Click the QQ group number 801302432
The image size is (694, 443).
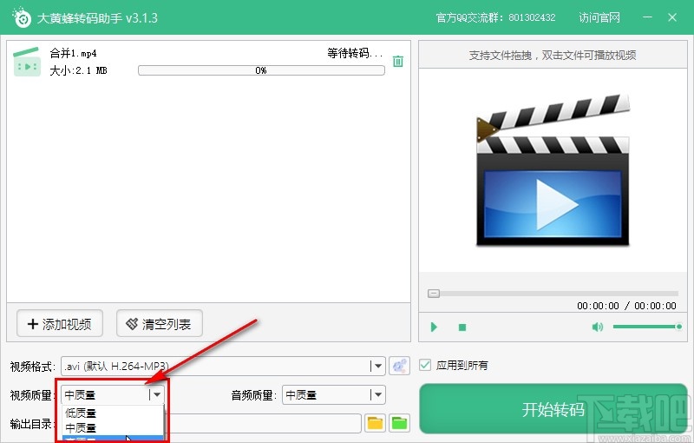click(532, 17)
